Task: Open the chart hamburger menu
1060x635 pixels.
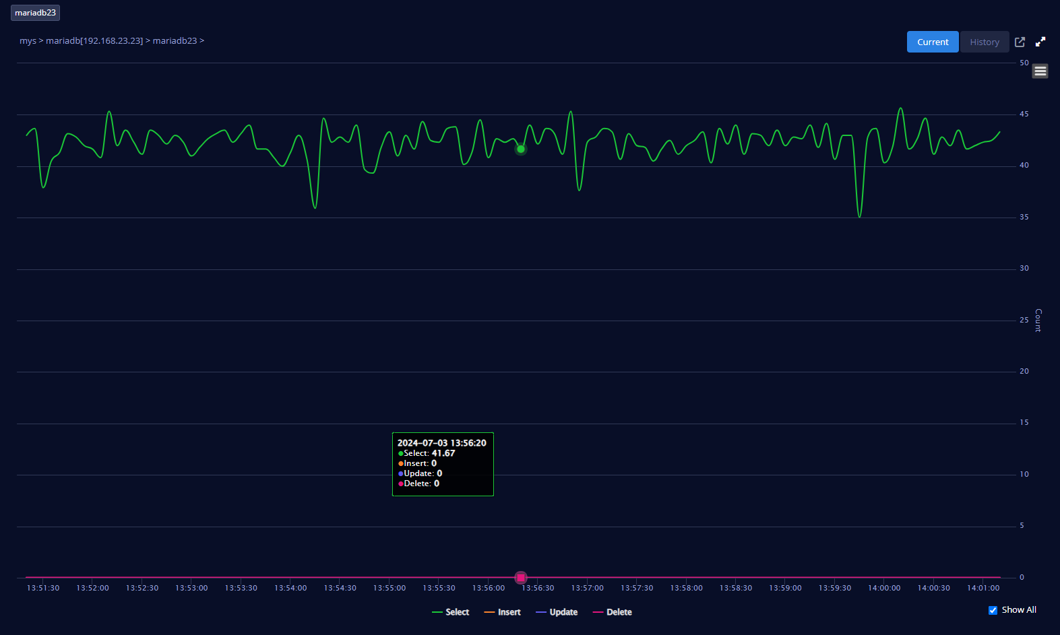Action: click(x=1040, y=71)
